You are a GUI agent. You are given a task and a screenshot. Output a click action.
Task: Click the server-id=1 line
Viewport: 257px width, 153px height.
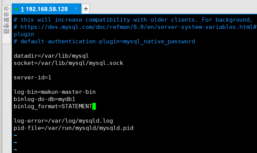(x=32, y=77)
